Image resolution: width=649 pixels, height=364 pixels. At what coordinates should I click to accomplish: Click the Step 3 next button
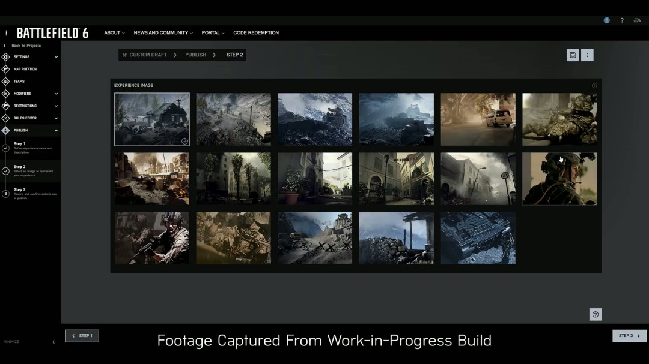pos(629,336)
